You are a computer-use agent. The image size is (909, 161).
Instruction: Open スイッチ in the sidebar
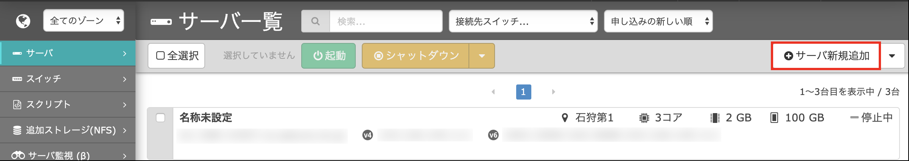68,79
